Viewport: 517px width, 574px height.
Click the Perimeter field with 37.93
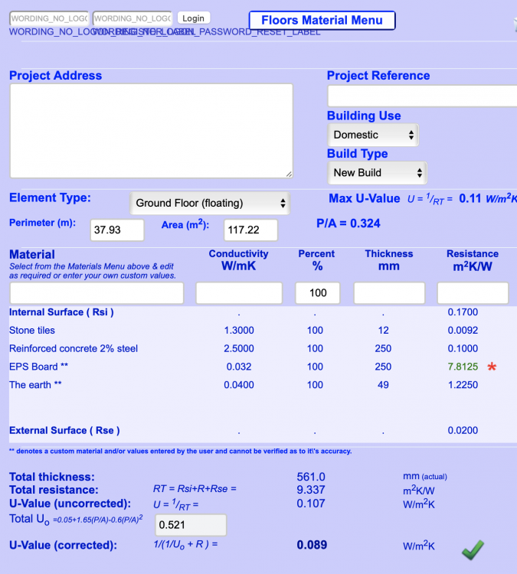117,230
